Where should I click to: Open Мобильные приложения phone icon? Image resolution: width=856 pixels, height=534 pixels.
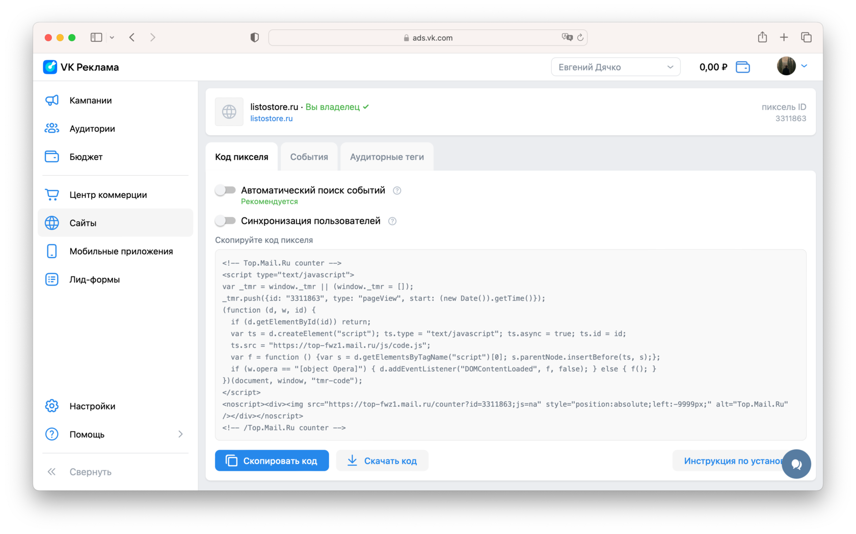click(x=52, y=251)
